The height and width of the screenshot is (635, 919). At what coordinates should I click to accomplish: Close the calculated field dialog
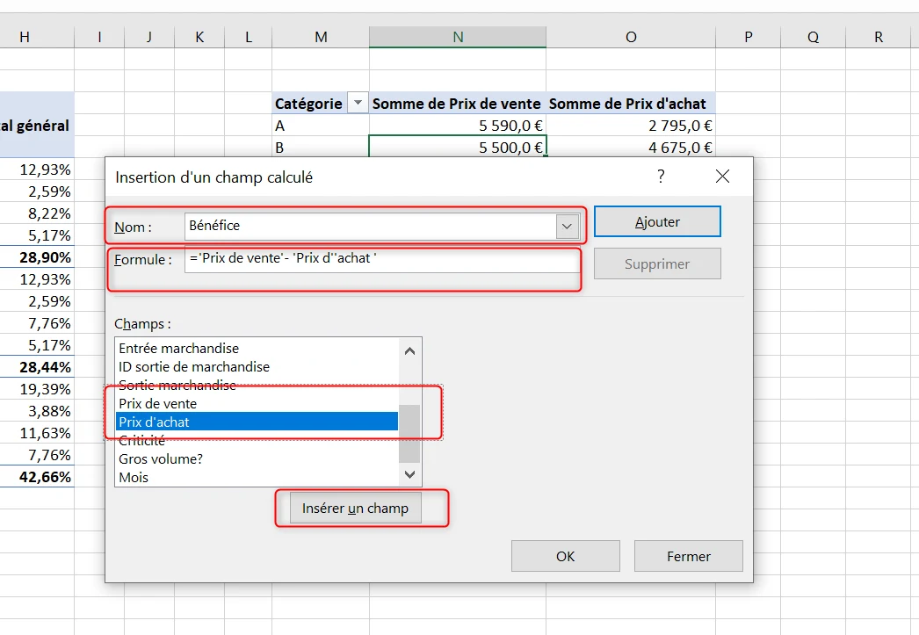722,177
